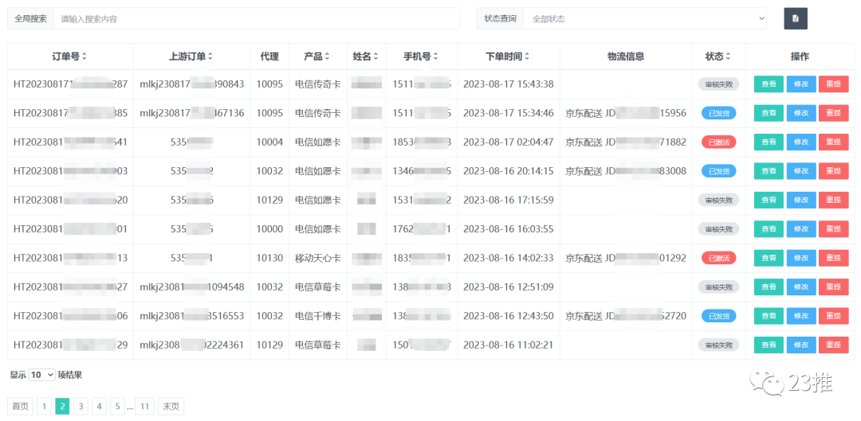This screenshot has height=421, width=861.
Task: Edit order placed at 20:14:15
Action: click(x=801, y=171)
